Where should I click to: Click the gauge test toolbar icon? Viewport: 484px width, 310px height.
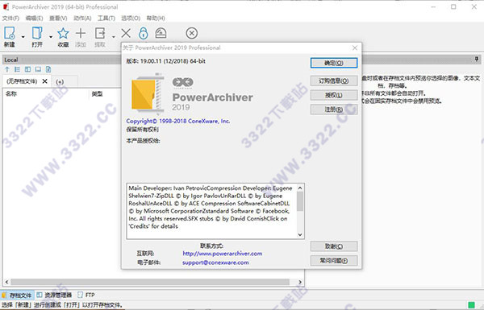(x=161, y=33)
